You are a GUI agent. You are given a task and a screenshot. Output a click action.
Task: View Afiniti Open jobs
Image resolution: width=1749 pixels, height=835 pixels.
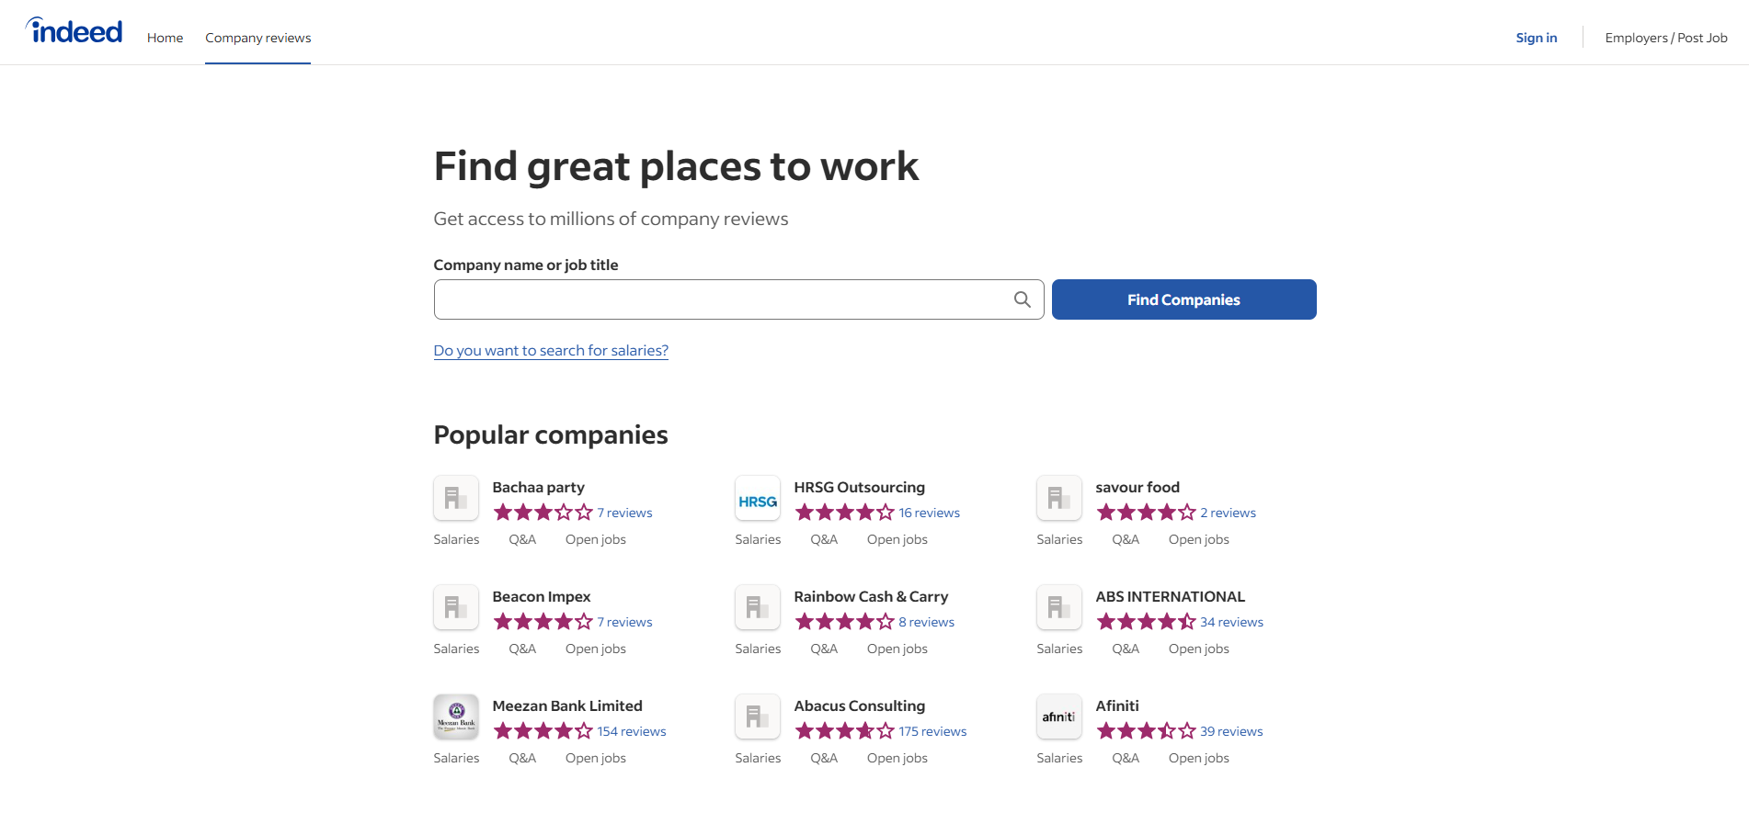(x=1198, y=758)
